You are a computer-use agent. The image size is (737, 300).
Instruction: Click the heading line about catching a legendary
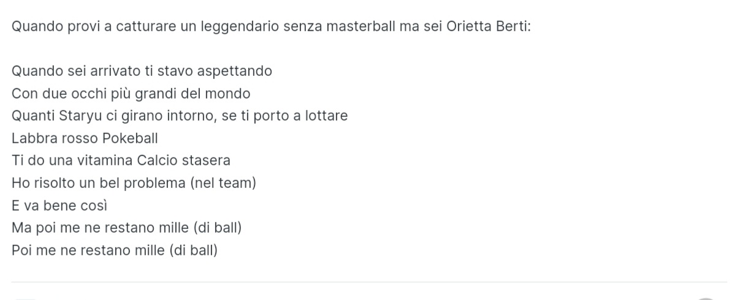pos(271,27)
